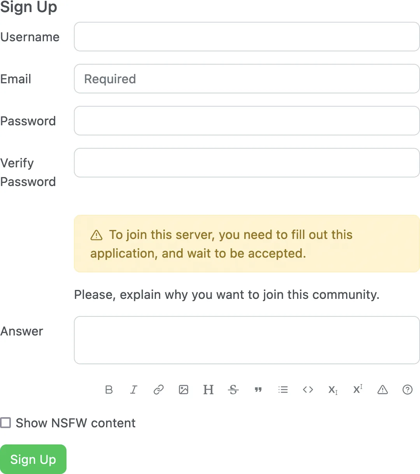
Task: Click into the Email field
Action: (247, 79)
